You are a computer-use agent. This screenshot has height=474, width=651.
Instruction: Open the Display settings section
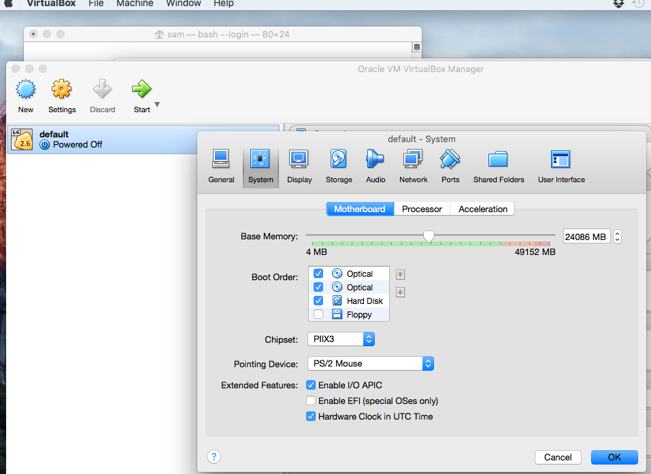(299, 166)
